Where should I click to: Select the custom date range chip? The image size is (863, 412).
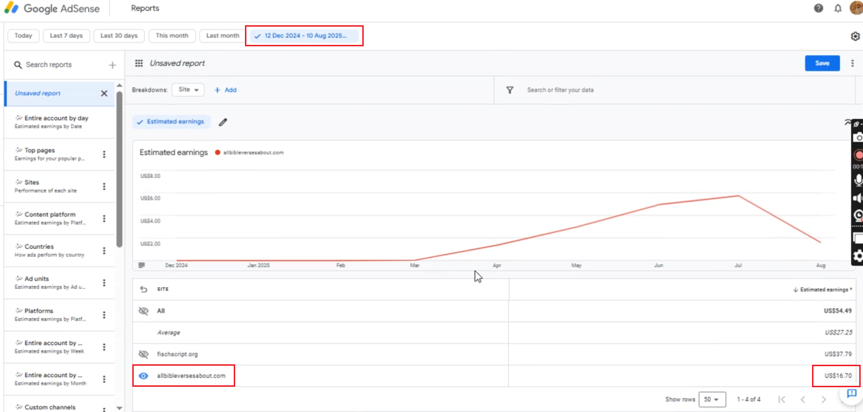tap(304, 36)
